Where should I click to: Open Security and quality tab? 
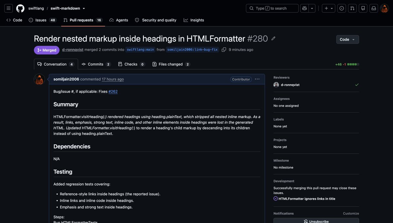156,20
